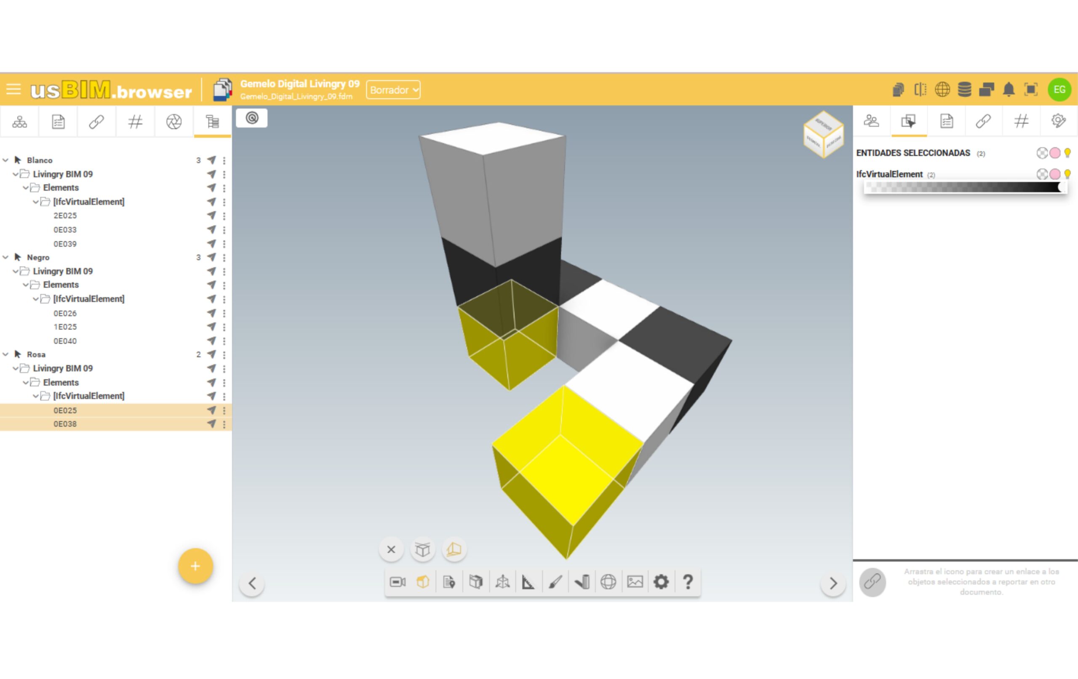Collapse the Rosa selection group

[6, 354]
